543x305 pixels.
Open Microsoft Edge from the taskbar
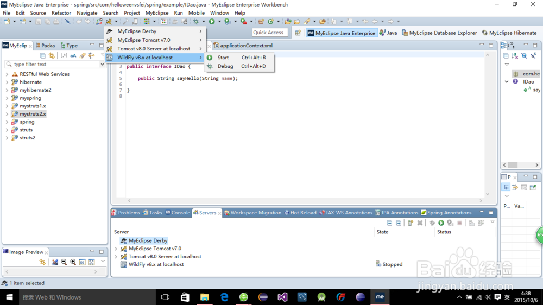pyautogui.click(x=224, y=297)
